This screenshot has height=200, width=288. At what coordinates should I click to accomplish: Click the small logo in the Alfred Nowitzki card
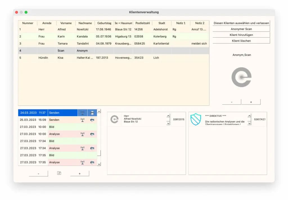click(x=114, y=119)
